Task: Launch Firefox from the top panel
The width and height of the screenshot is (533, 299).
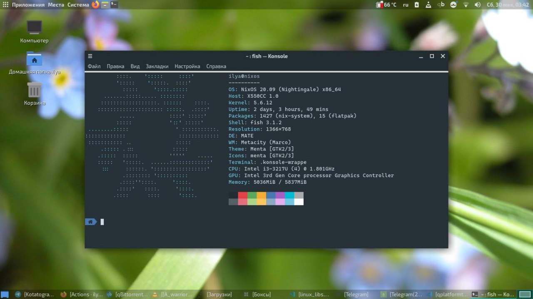Action: (x=95, y=5)
